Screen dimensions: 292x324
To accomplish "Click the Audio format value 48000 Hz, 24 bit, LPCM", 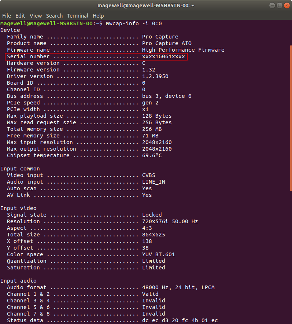I will (178, 288).
